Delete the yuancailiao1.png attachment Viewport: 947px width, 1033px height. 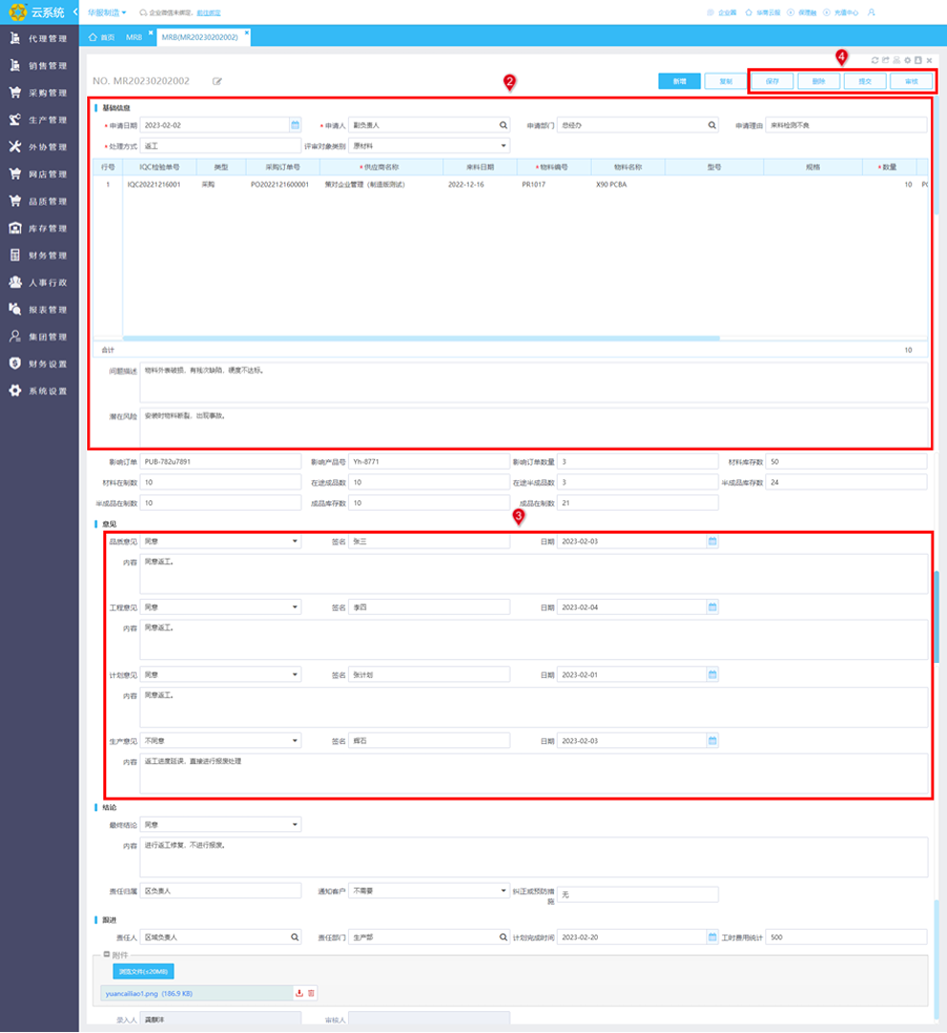point(311,993)
